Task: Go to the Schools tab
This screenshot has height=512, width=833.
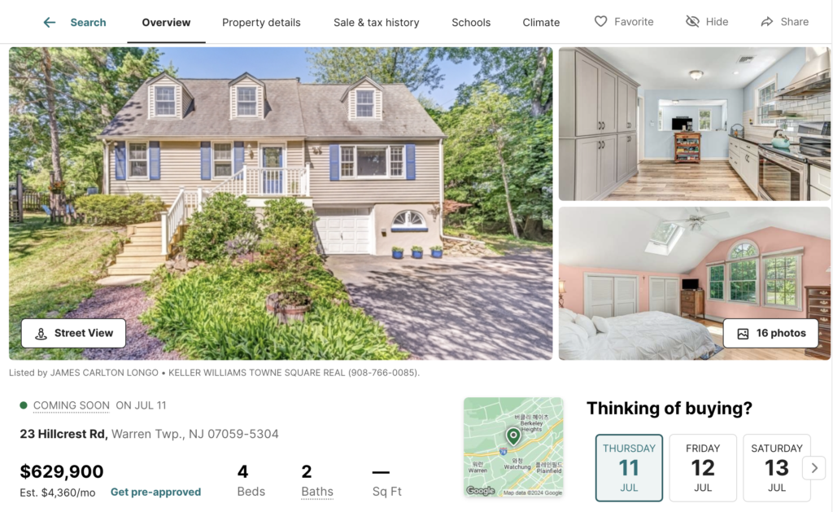Action: click(471, 22)
